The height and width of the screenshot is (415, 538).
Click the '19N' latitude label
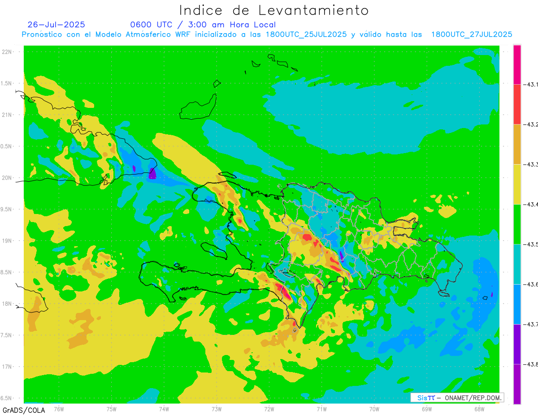[x=8, y=241]
